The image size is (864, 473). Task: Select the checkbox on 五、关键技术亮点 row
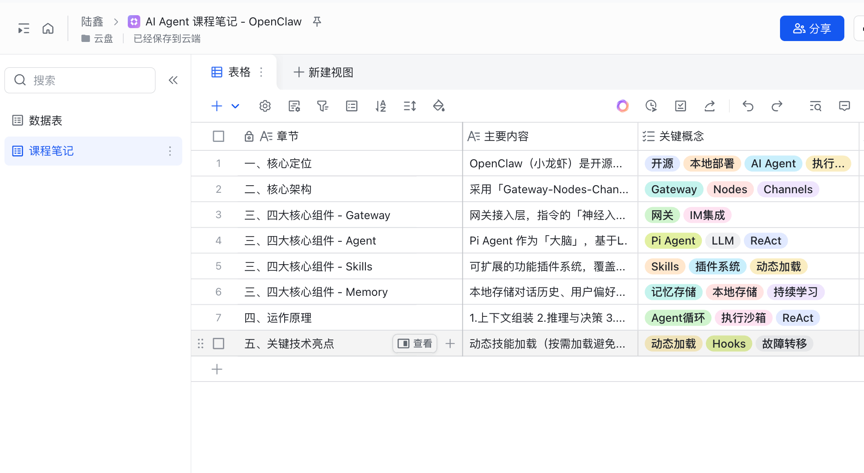coord(218,344)
